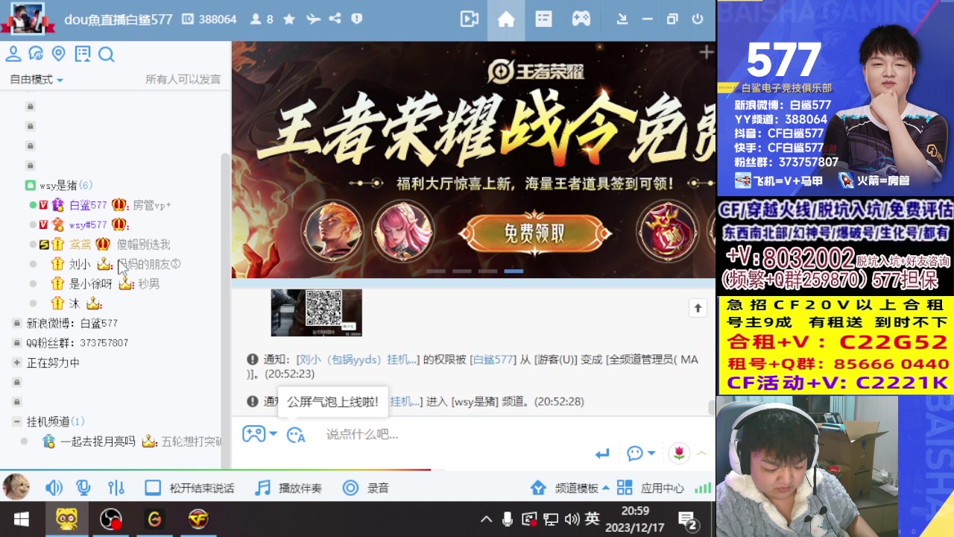This screenshot has width=954, height=537.
Task: Open the Windows notification center
Action: coord(687,520)
